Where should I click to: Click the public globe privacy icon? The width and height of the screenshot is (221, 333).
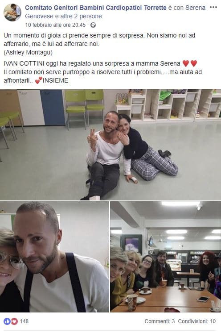[x=93, y=25]
